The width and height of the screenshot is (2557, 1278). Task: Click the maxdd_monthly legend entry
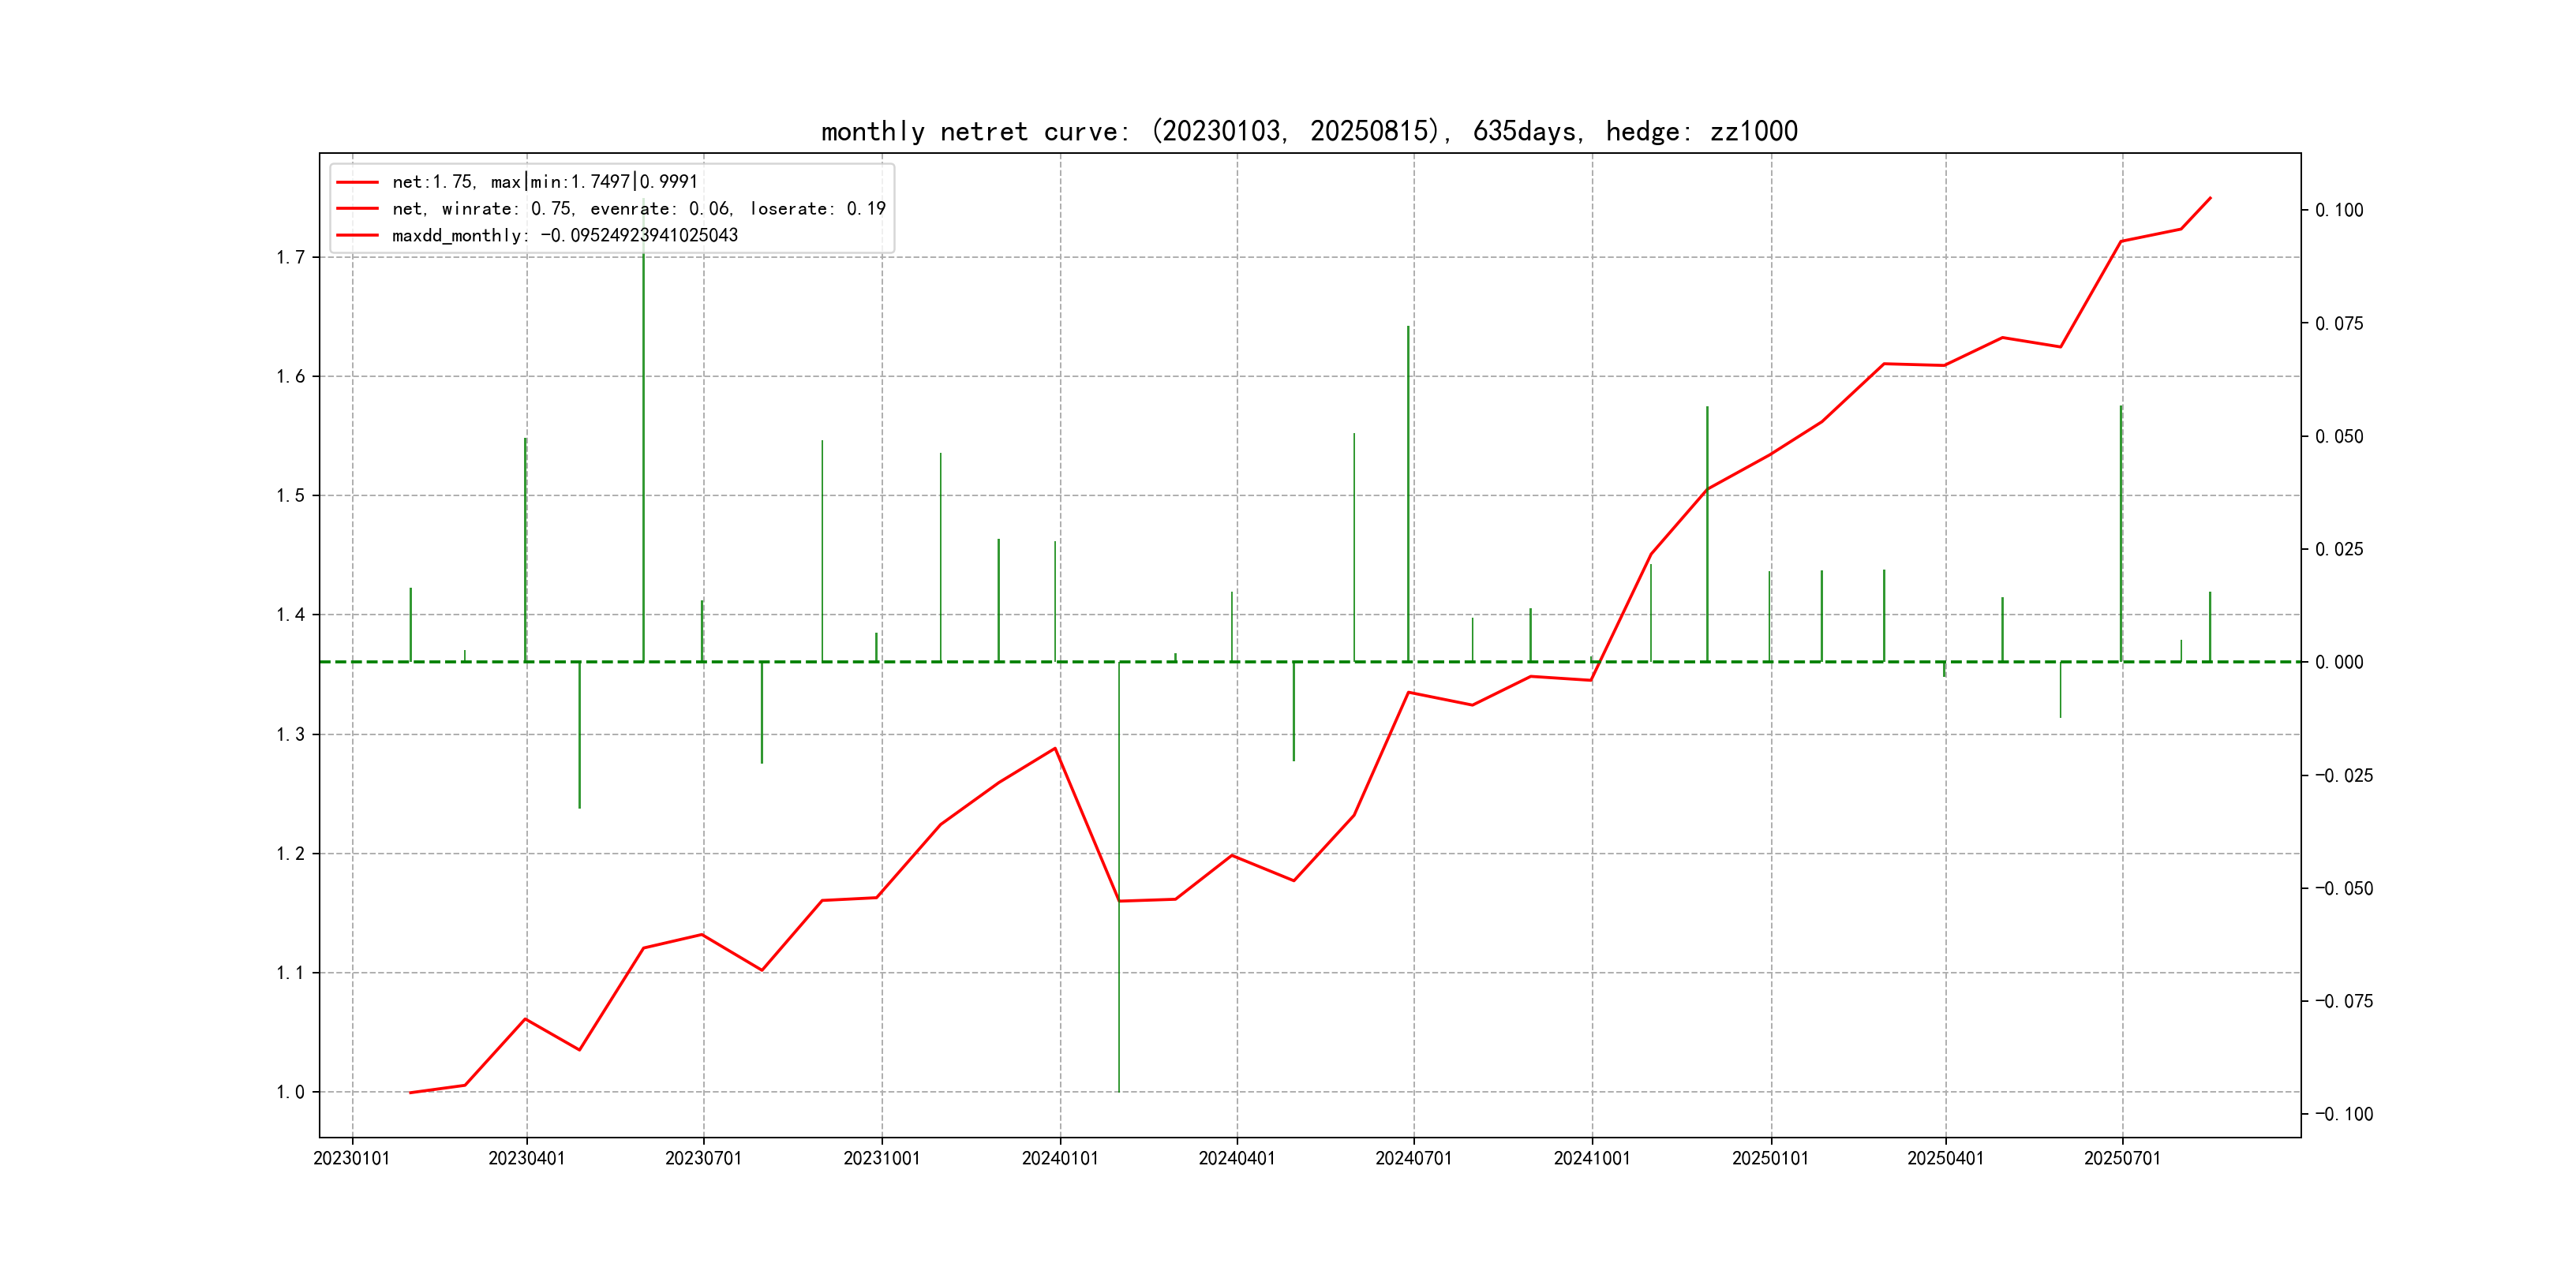click(565, 235)
